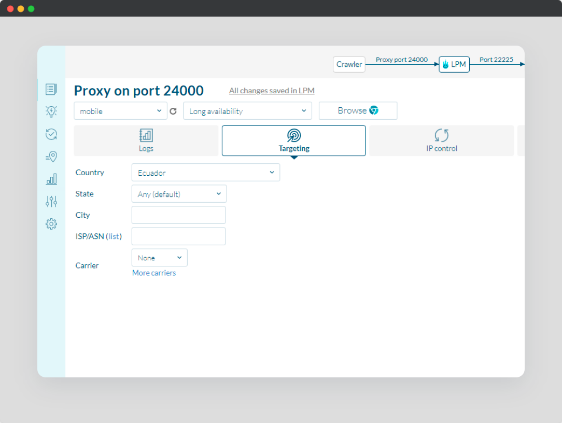Open the State dropdown set to Any
Image resolution: width=562 pixels, height=423 pixels.
tap(179, 194)
